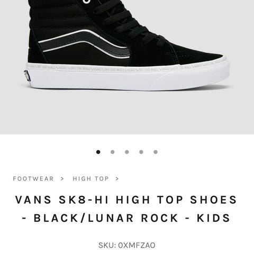The height and width of the screenshot is (254, 254).
Task: Select the first carousel dot indicator
Action: point(98,152)
